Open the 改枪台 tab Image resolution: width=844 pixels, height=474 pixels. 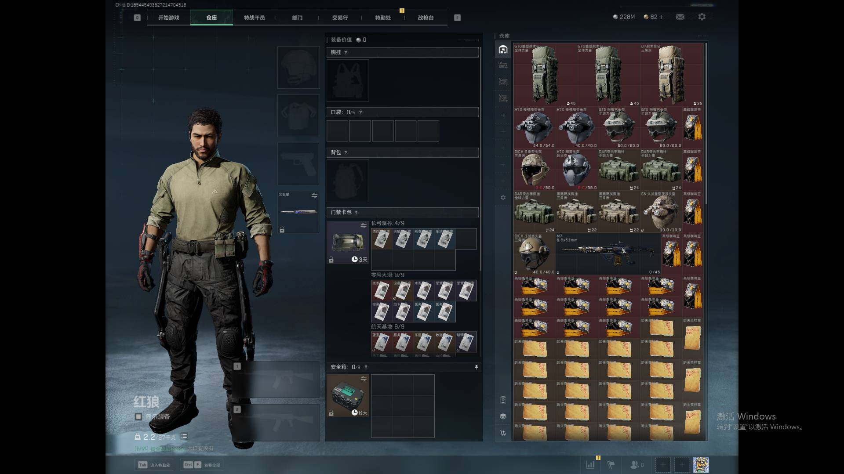[x=426, y=18]
